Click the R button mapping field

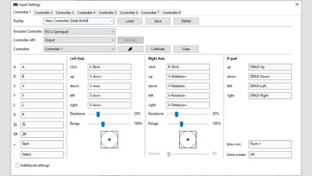(x=42, y=115)
